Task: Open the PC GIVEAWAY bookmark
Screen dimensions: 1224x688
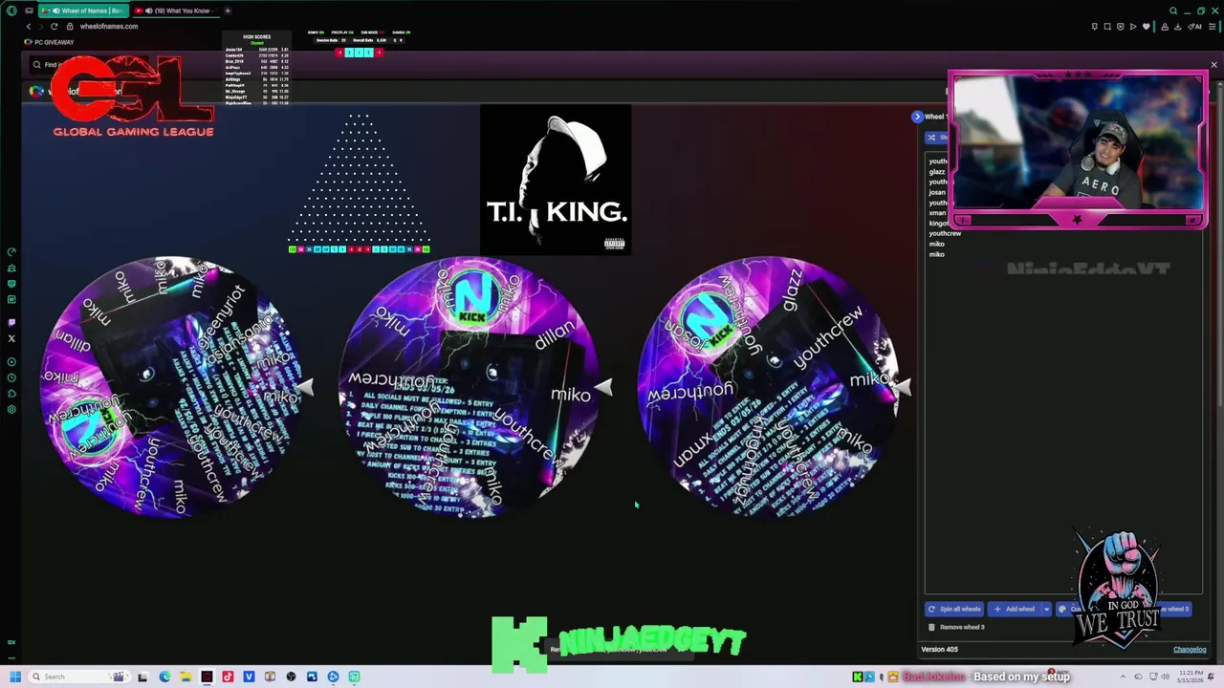Action: [50, 42]
